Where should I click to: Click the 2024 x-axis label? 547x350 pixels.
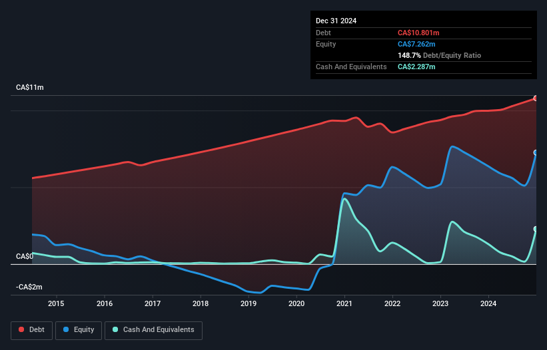tap(488, 303)
